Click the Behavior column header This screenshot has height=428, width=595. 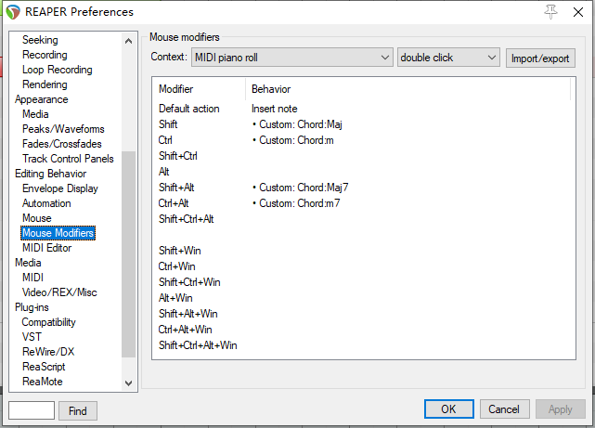point(271,89)
